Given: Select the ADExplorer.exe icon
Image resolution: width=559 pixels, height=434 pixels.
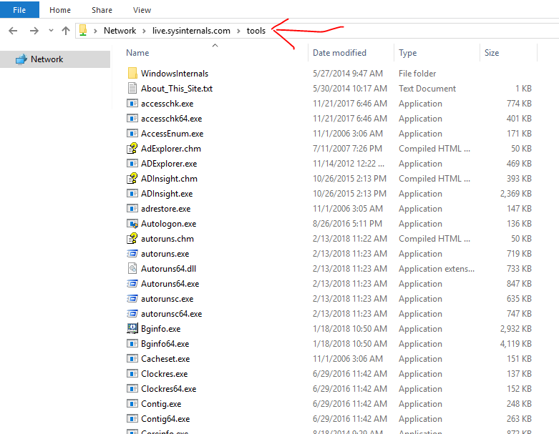Looking at the screenshot, I should (132, 164).
